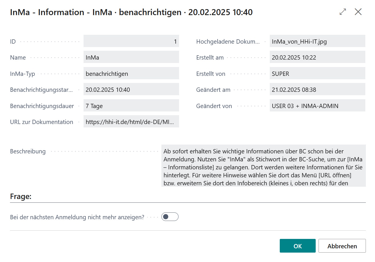
Task: Select the Erstellt von field showing SUPER
Action: [x=317, y=73]
